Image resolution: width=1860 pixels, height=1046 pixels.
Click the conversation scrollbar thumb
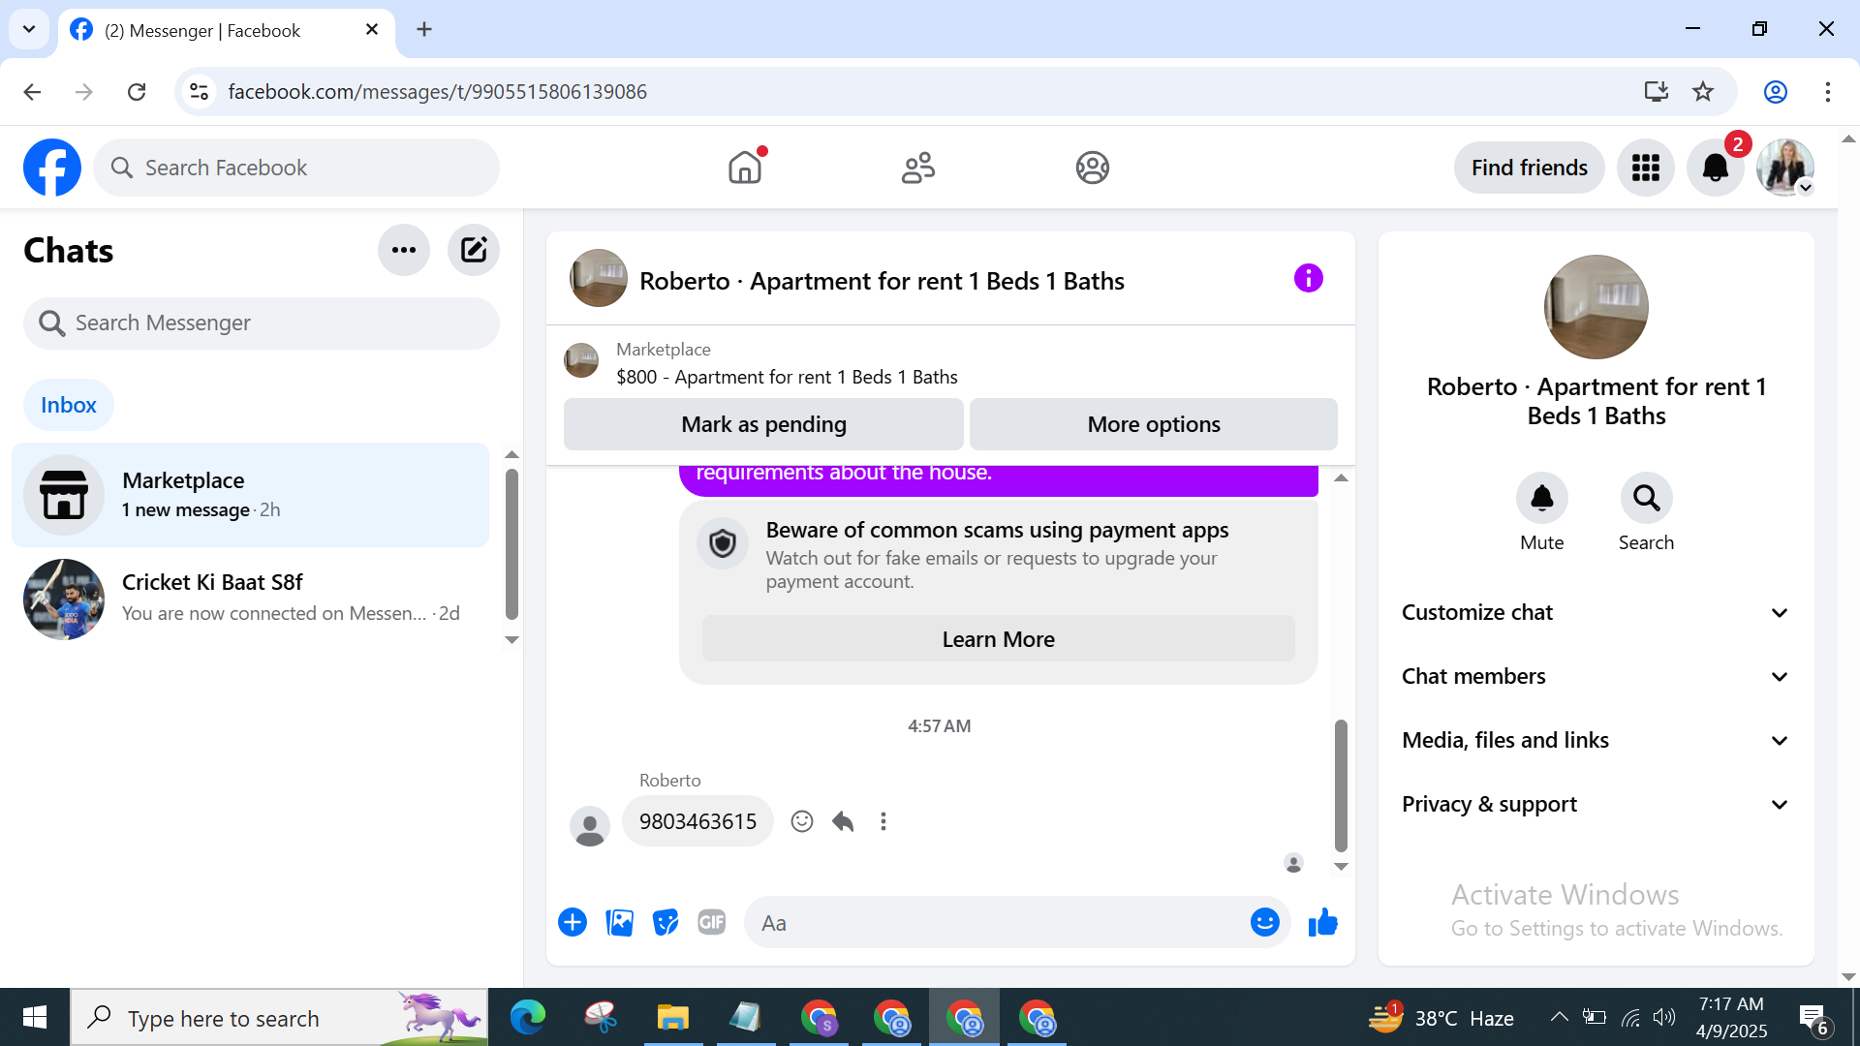1341,784
